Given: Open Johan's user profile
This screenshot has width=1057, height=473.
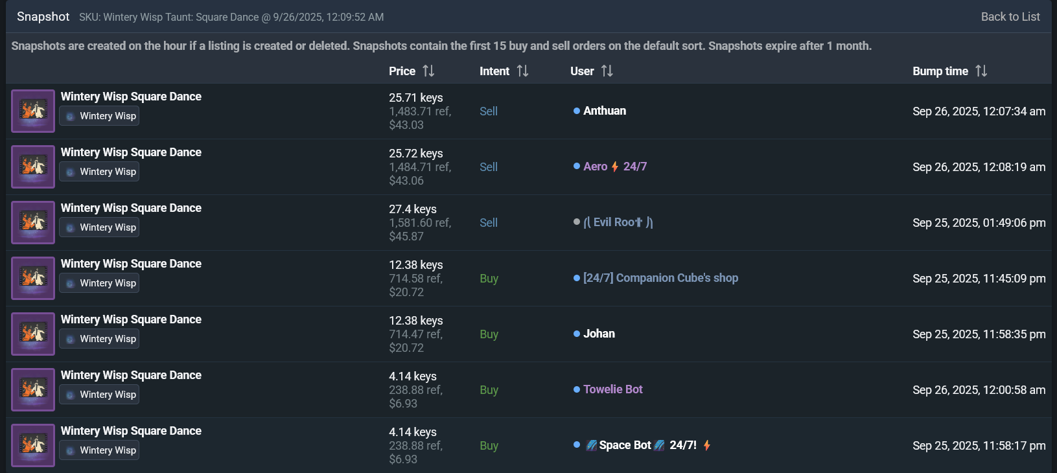Looking at the screenshot, I should (599, 334).
